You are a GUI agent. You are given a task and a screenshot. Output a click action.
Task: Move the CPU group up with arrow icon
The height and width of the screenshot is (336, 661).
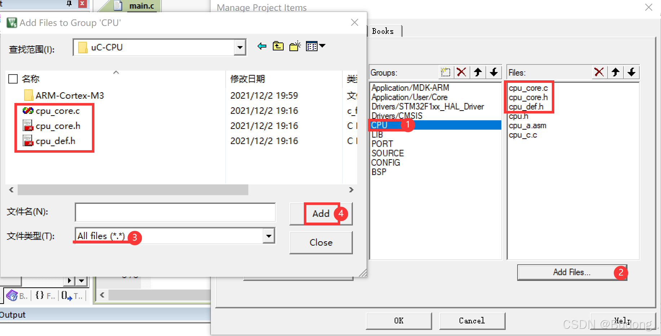coord(478,72)
